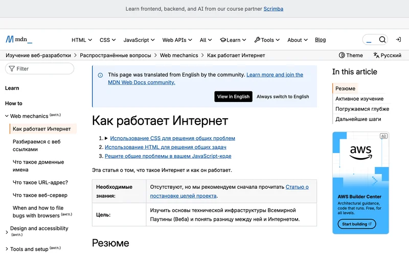Viewport: 409px width, 255px height.
Task: Click the Filter input field
Action: pyautogui.click(x=40, y=69)
